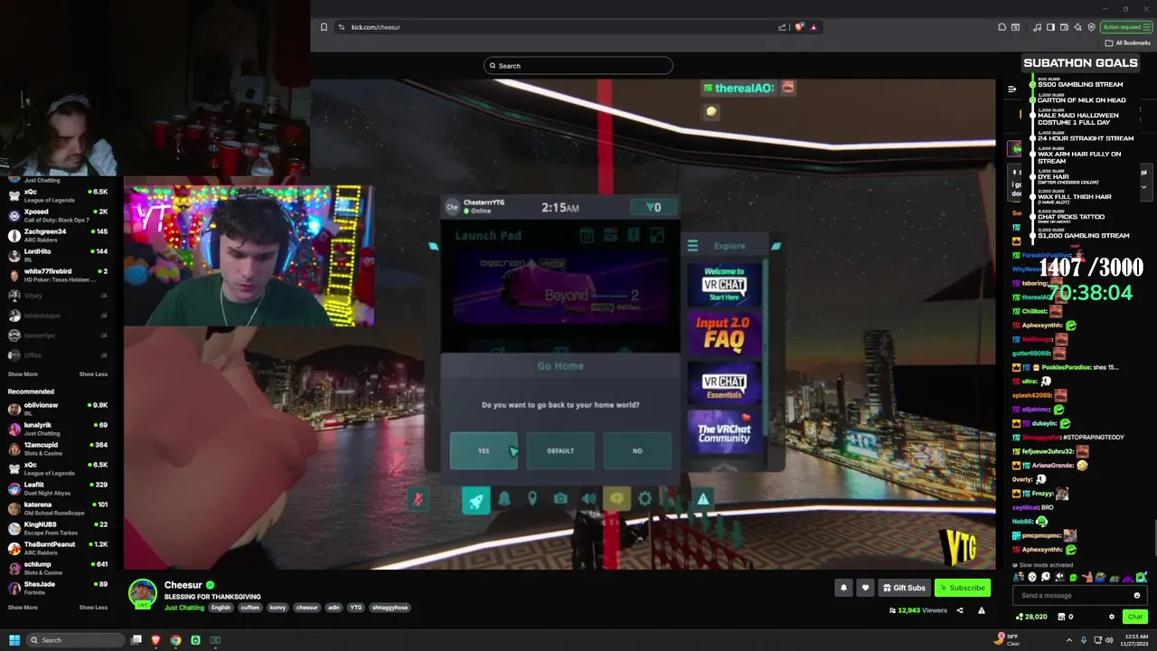This screenshot has width=1157, height=651.
Task: Open site settings icon beside URL
Action: 341,27
